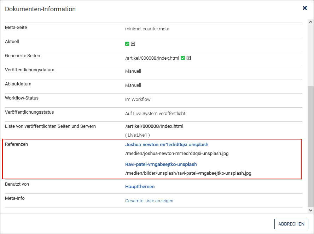
Task: Click the vertical scrollbar thumb
Action: (x=310, y=146)
